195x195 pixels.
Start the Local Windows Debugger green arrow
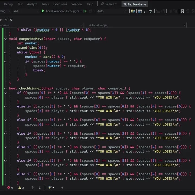pyautogui.click(x=43, y=11)
